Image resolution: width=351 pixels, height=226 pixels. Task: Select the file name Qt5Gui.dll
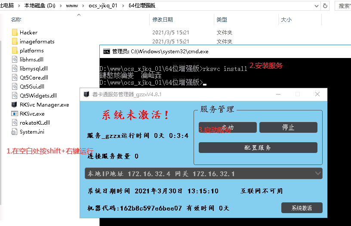[x=32, y=86]
